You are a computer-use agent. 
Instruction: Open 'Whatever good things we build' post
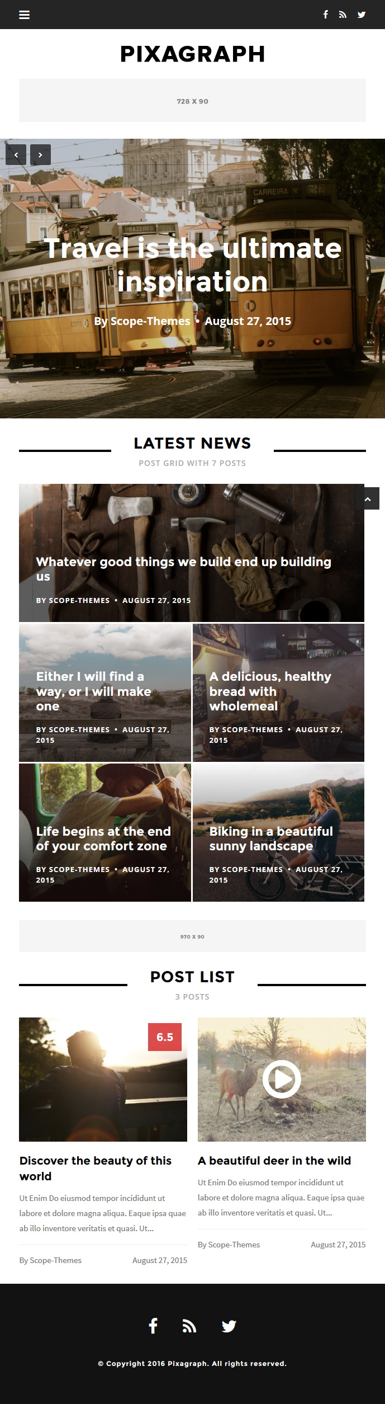pos(184,569)
